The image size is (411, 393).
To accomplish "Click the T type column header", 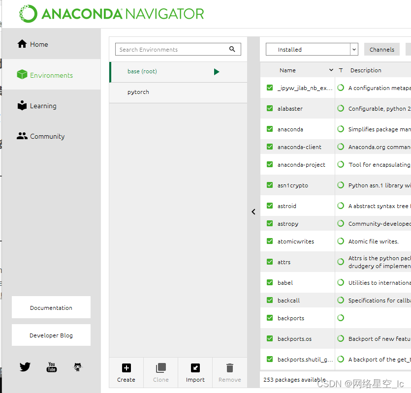I will [x=341, y=70].
